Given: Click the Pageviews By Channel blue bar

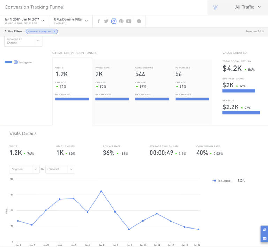Looking at the screenshot, I should [x=112, y=99].
